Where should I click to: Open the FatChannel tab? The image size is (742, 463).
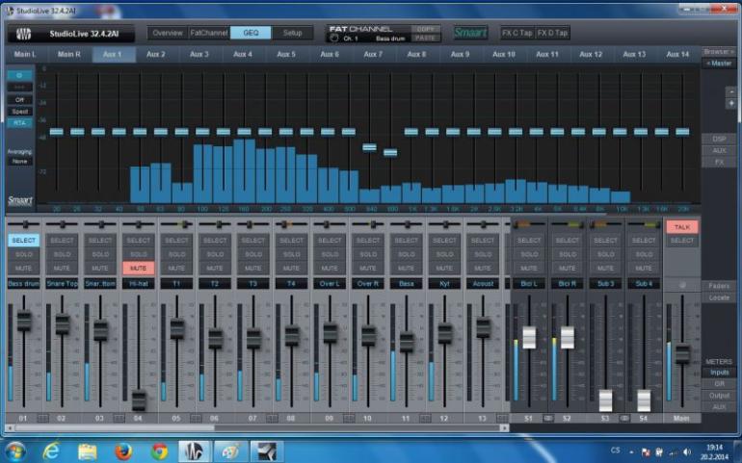click(209, 33)
